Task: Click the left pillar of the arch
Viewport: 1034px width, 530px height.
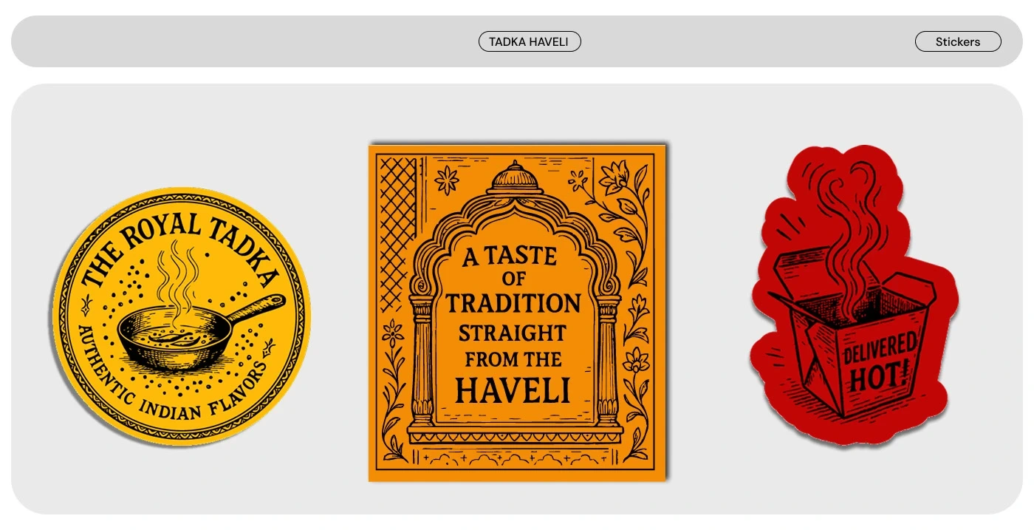Action: (422, 361)
